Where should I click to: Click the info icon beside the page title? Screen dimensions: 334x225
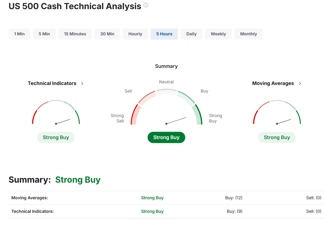(146, 5)
